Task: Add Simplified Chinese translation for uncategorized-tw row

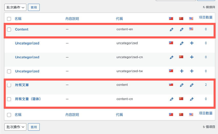Action: coord(181,71)
